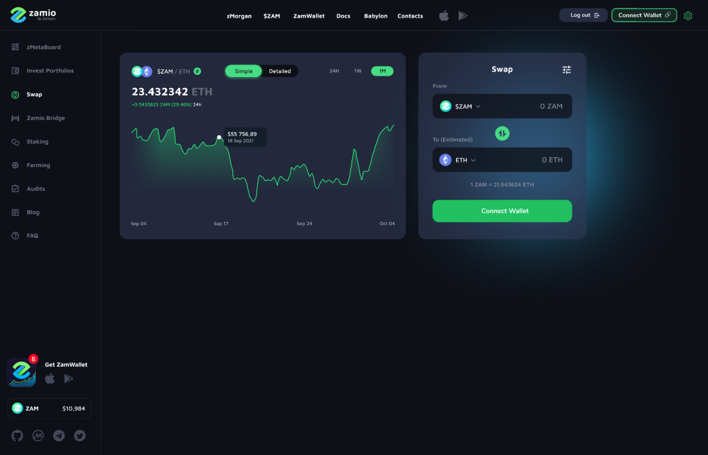Open the Audits sidebar link
708x455 pixels.
coord(36,189)
